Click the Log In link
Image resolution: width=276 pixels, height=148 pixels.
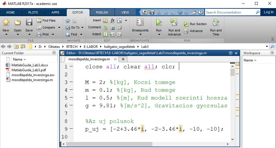click(x=268, y=12)
